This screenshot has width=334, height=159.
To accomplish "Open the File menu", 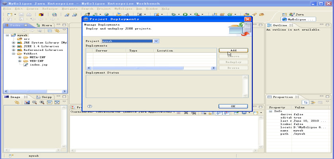I will pyautogui.click(x=7, y=9).
